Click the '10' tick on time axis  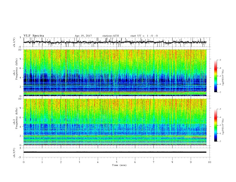pyautogui.click(x=209, y=162)
